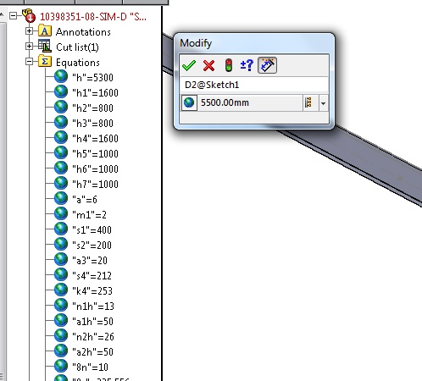Click the globe icon beside "m1"=2
The height and width of the screenshot is (381, 422).
coord(61,213)
